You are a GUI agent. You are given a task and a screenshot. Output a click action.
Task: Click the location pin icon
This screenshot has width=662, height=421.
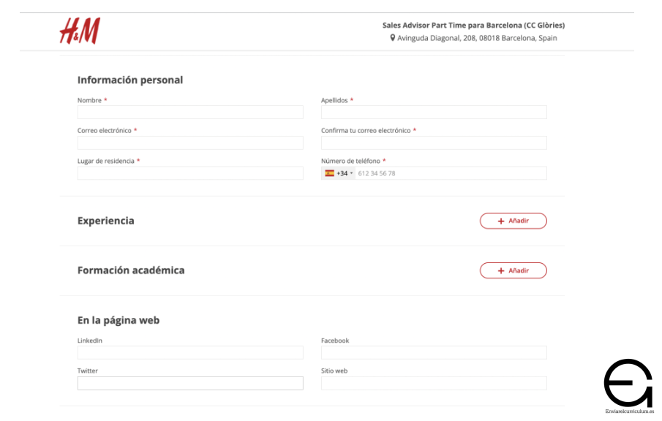click(x=393, y=38)
